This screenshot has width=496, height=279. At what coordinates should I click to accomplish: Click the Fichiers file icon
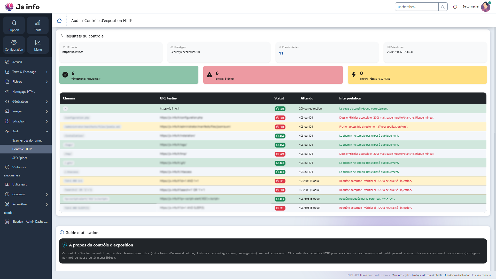click(x=7, y=82)
